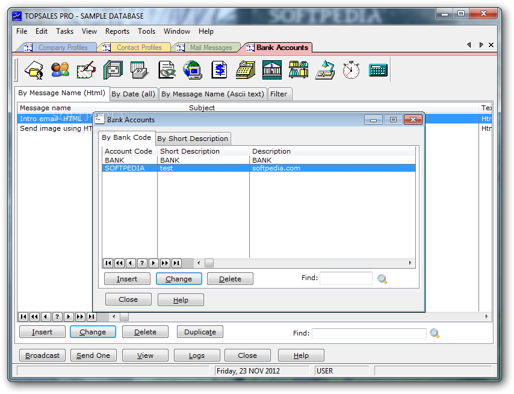
Task: Click the document with chain links icon
Action: pos(167,70)
